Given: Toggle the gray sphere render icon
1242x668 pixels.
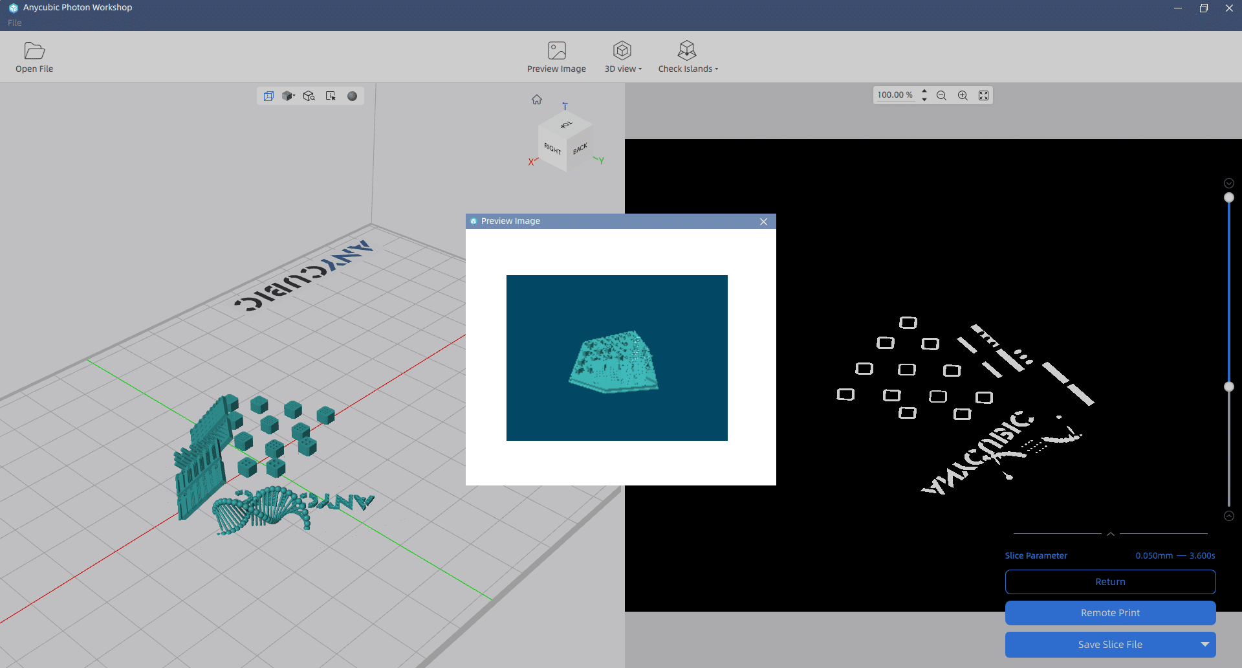Looking at the screenshot, I should (352, 96).
